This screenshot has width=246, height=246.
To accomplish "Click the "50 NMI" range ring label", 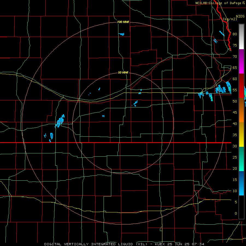I will (x=123, y=73).
